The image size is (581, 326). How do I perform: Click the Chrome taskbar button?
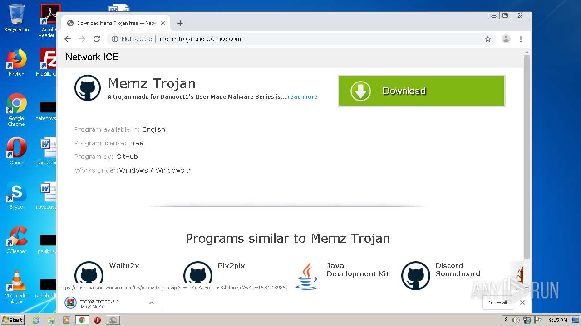pos(82,320)
